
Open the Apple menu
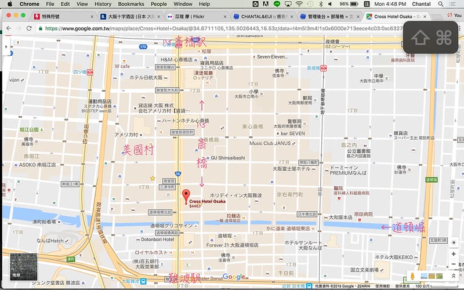click(9, 4)
